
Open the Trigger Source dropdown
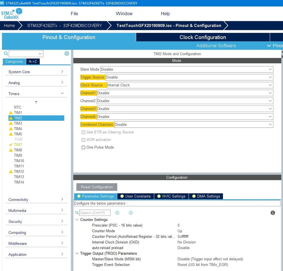tap(189, 77)
